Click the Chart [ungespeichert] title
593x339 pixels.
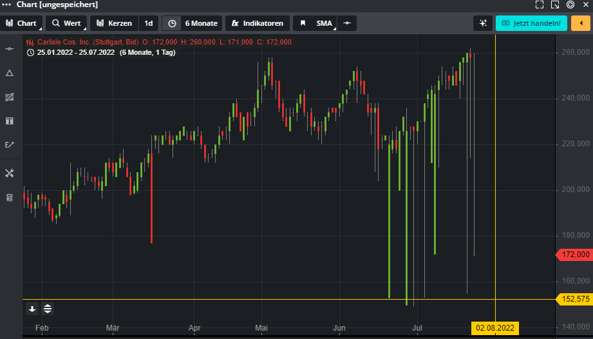point(57,5)
